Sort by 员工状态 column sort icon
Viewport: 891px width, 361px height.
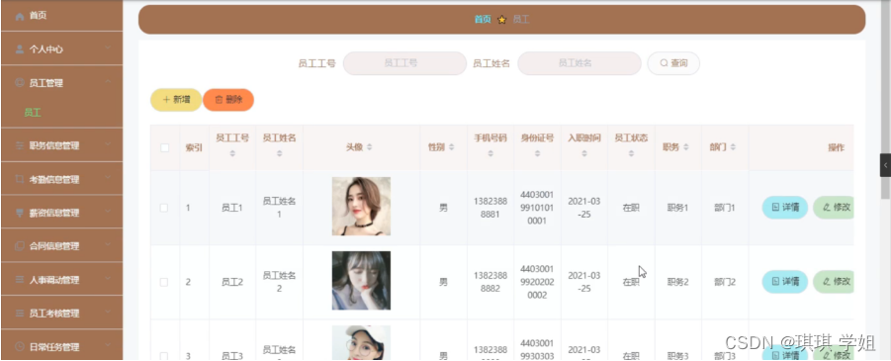(631, 153)
